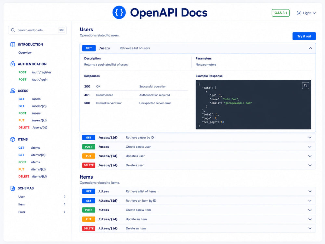Click the Items main section title
Viewport: 325px width, 244px height.
(86, 177)
